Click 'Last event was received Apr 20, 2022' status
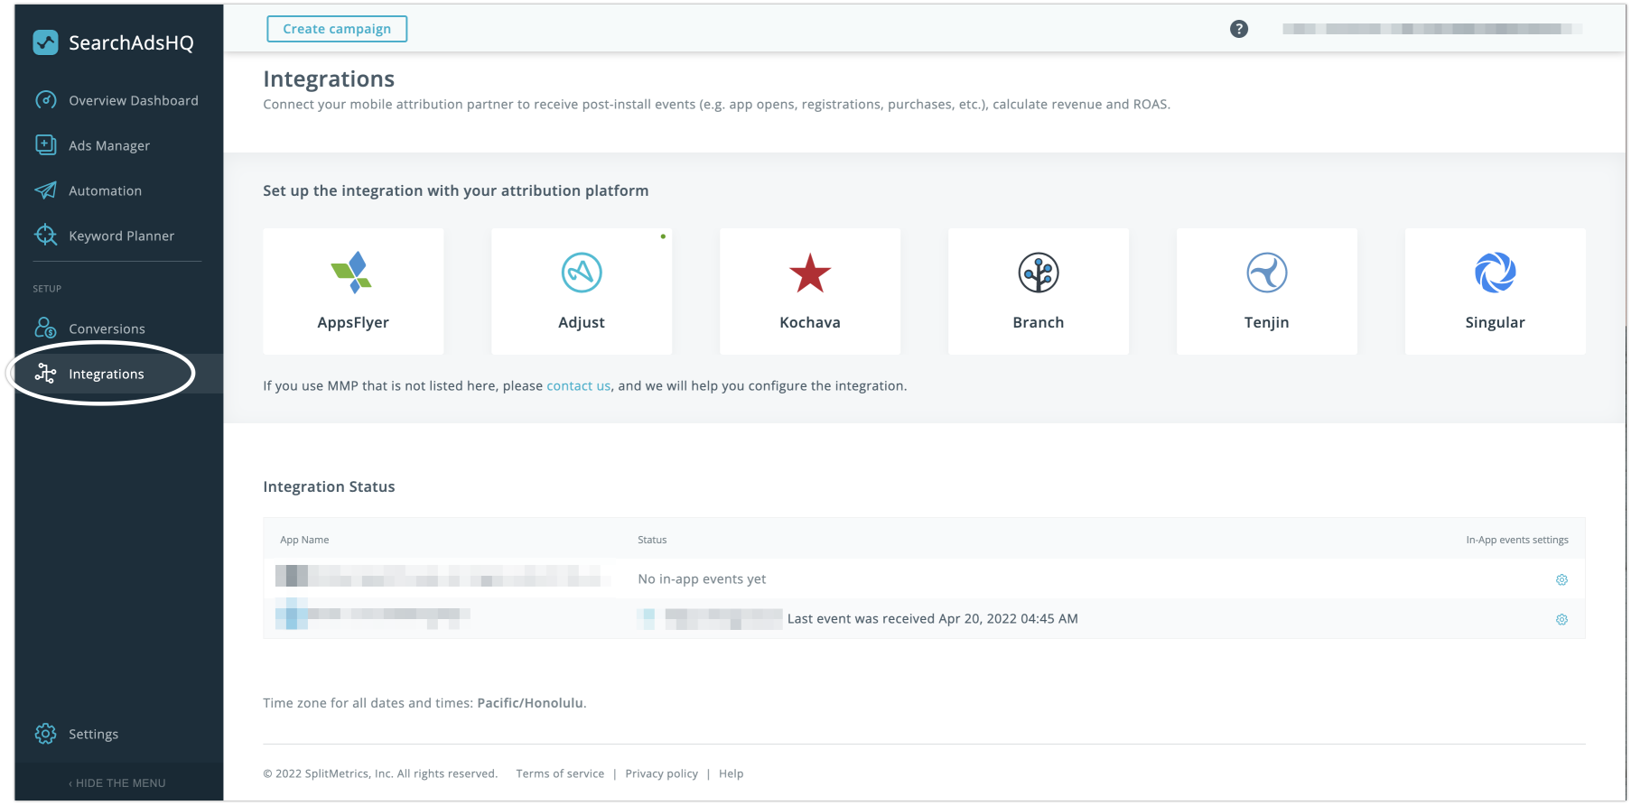Screen dimensions: 1631x805 pos(933,618)
